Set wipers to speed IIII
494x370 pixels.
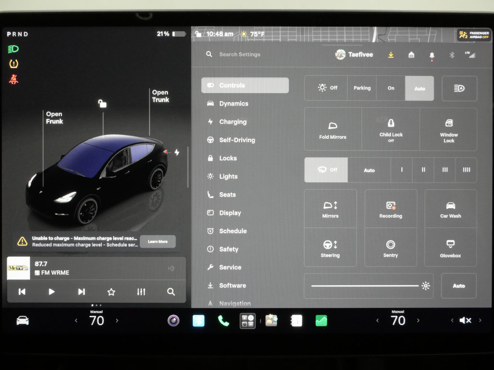click(x=467, y=170)
